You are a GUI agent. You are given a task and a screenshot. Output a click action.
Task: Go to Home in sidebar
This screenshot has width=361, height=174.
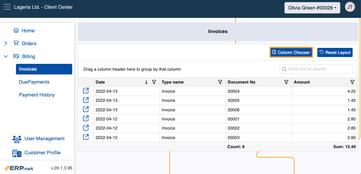coord(28,31)
